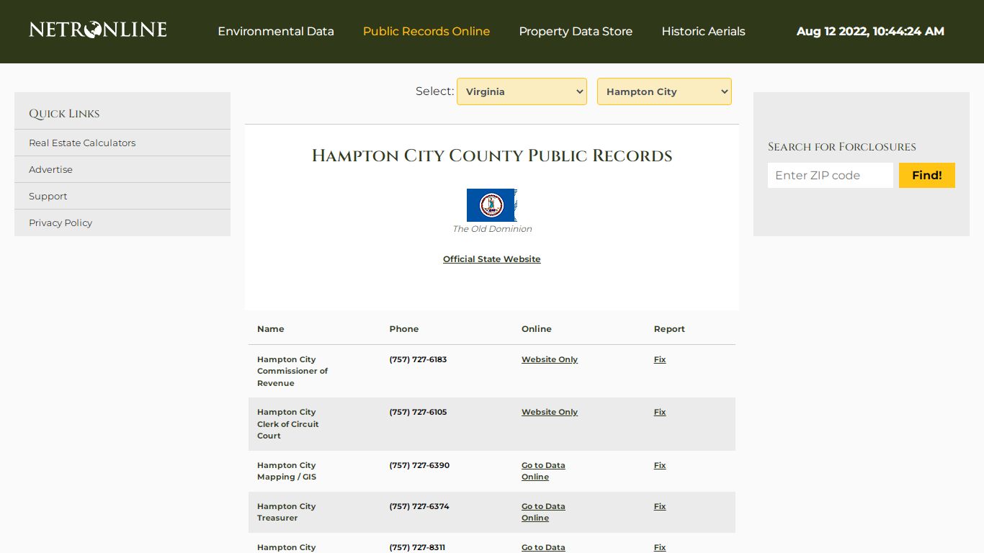
Task: Click the date and time display
Action: pyautogui.click(x=870, y=32)
